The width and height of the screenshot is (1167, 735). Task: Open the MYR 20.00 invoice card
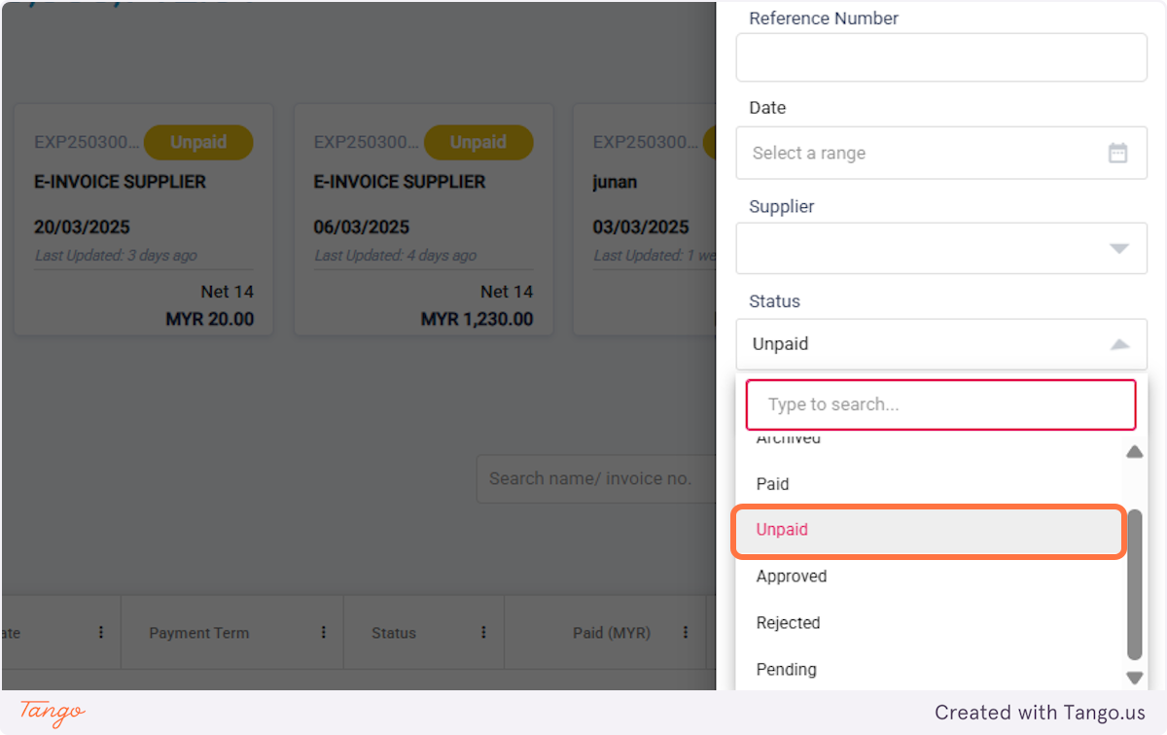coord(144,220)
